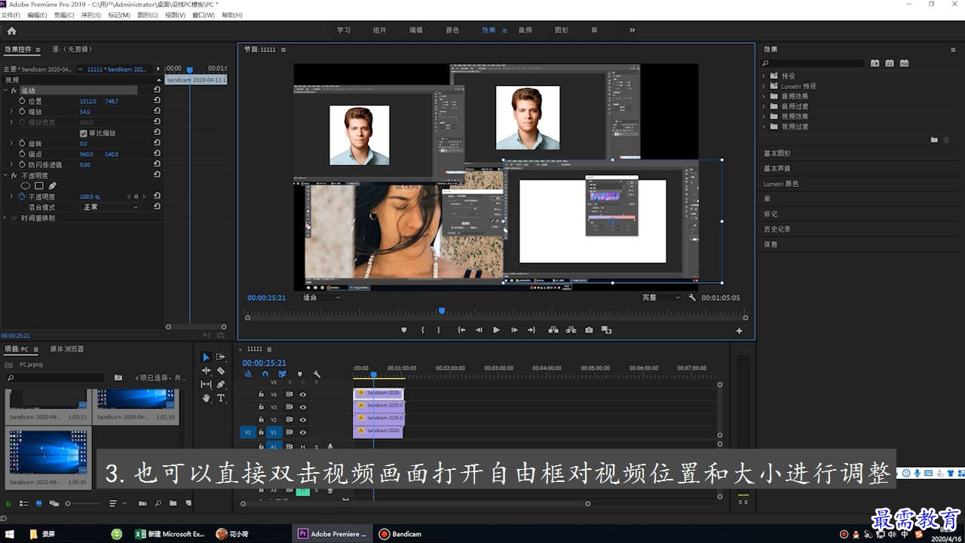
Task: Open program monitor settings wrench
Action: (692, 298)
